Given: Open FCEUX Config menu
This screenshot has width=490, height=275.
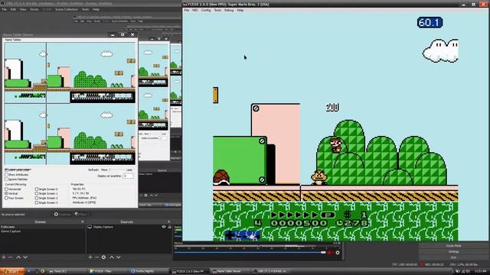Looking at the screenshot, I should (x=206, y=10).
